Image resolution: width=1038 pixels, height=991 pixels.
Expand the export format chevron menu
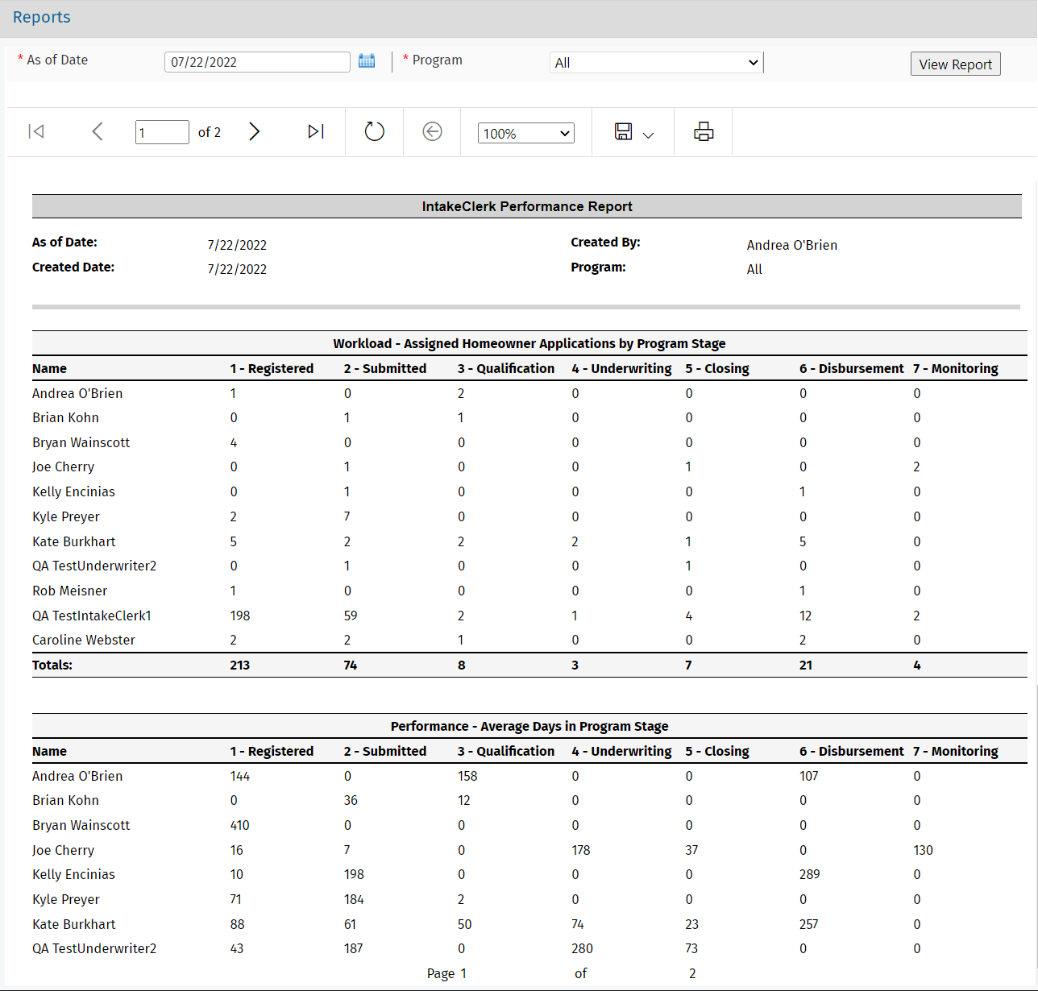point(648,135)
